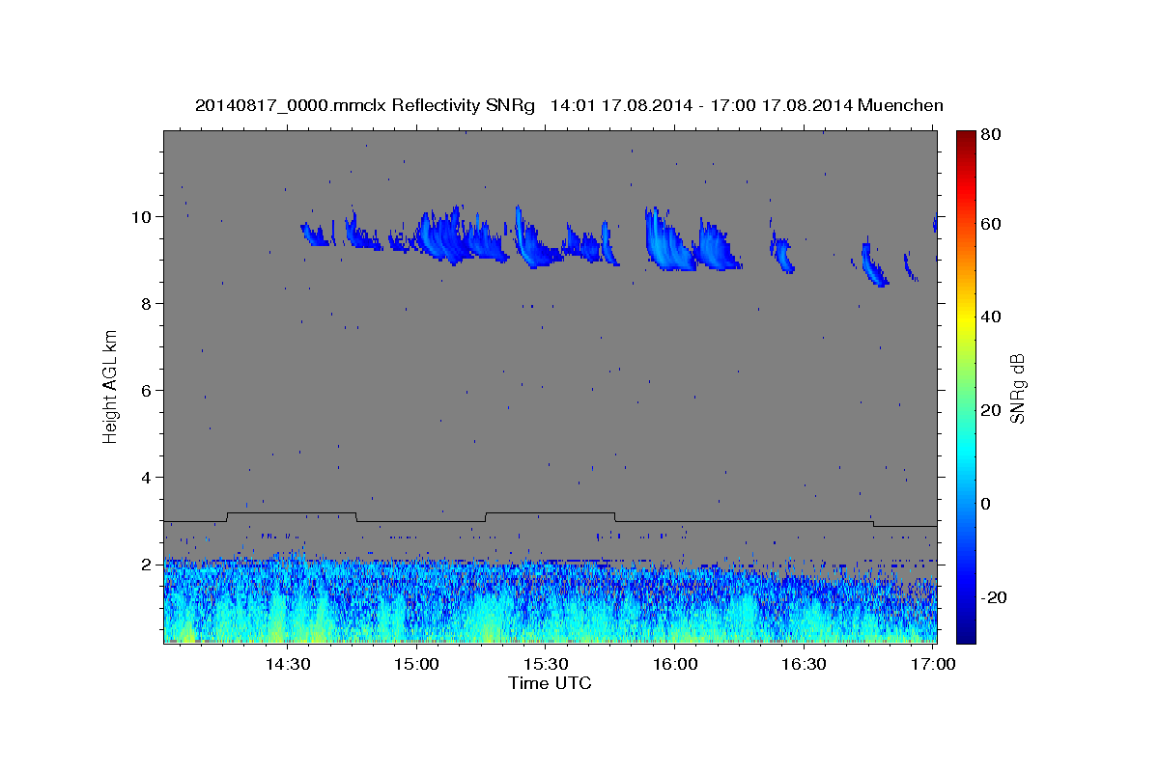Click the plot title text starting 20140817_0000.mmclx
This screenshot has height=772, width=1159.
coord(569,105)
